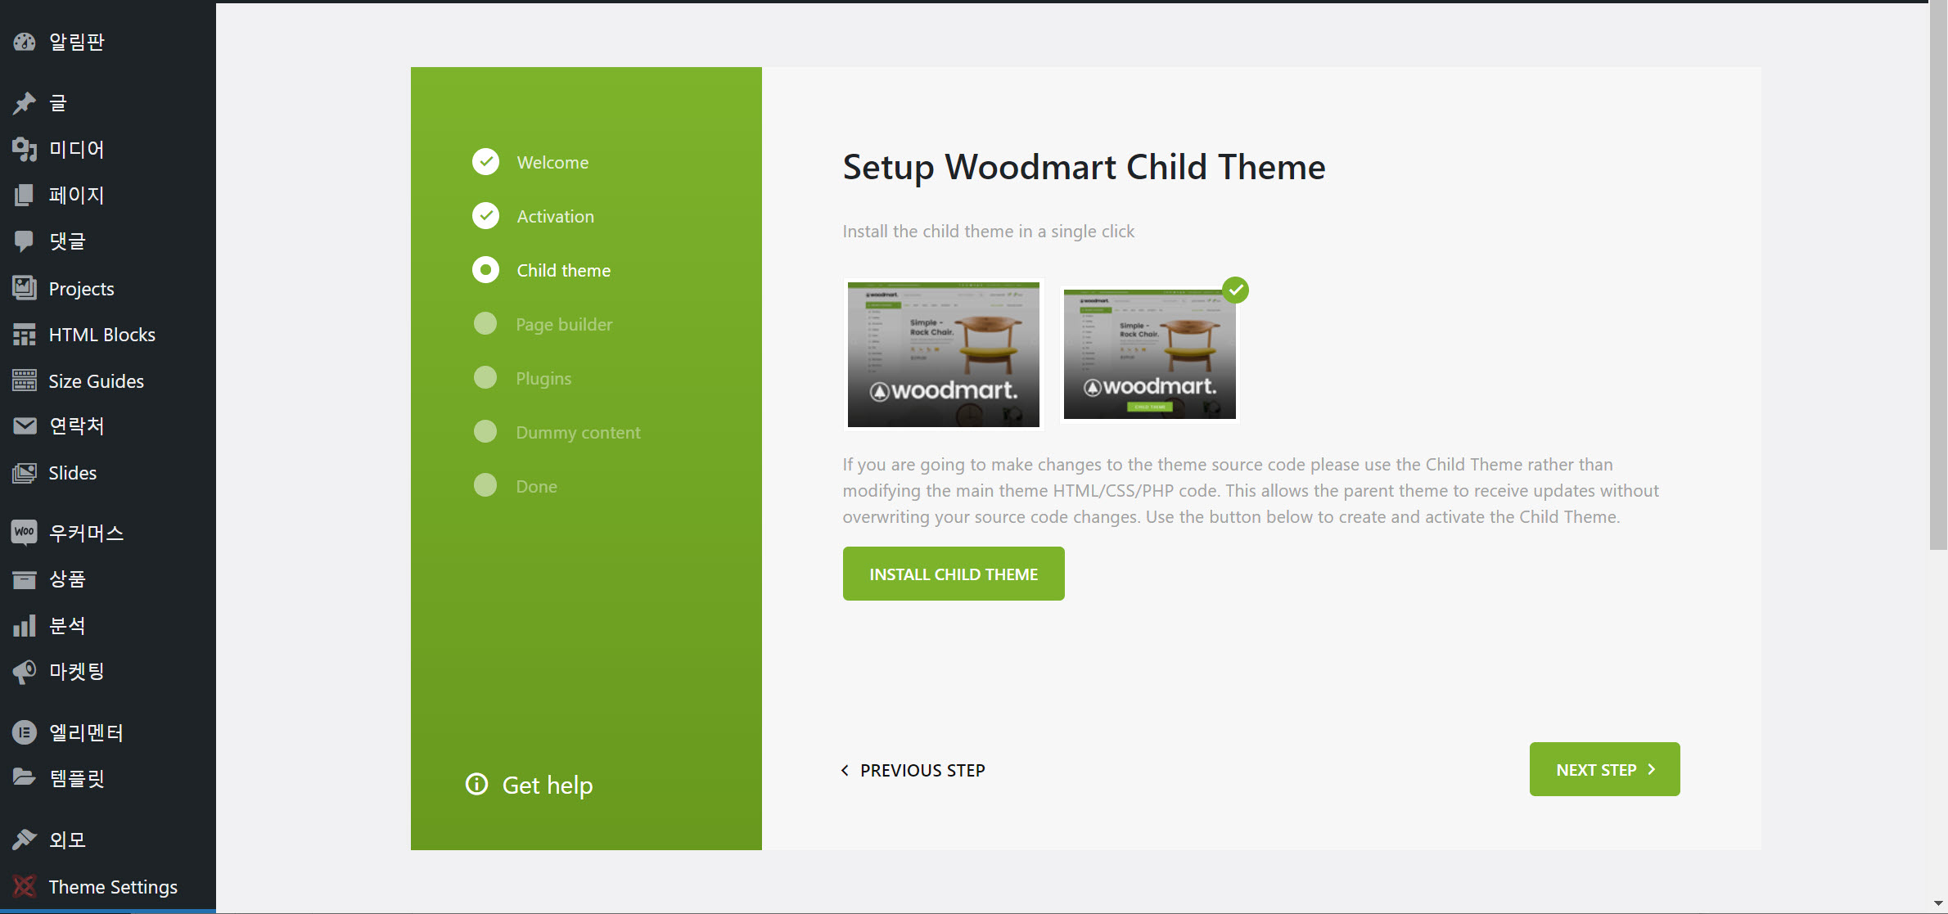This screenshot has height=914, width=1948.
Task: Click the Analytics bar chart icon
Action: tap(25, 626)
